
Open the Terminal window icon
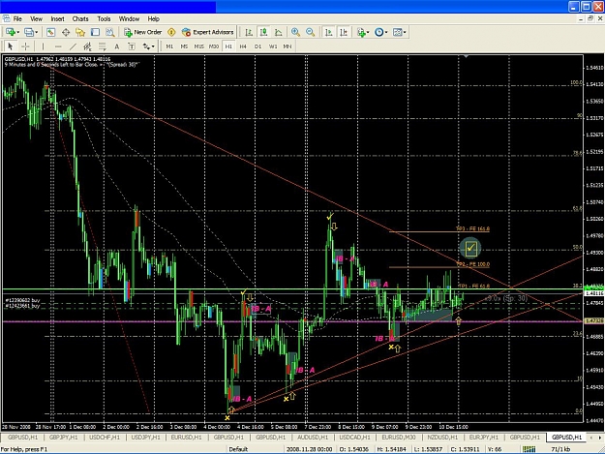(x=95, y=32)
